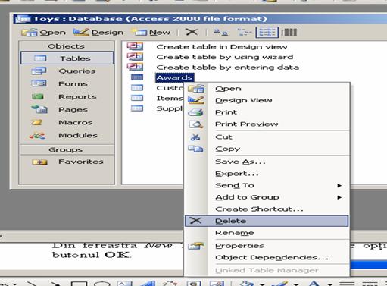Click the Modules icon in Objects pane

point(37,136)
